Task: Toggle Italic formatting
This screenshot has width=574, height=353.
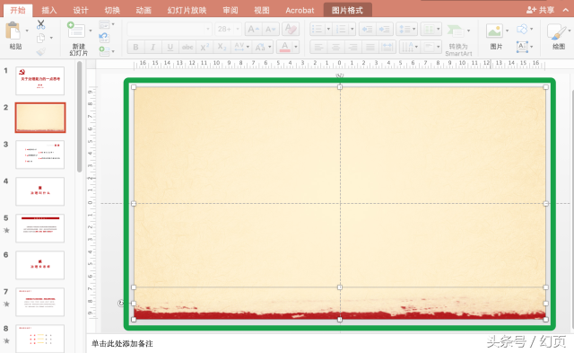Action: pos(152,47)
